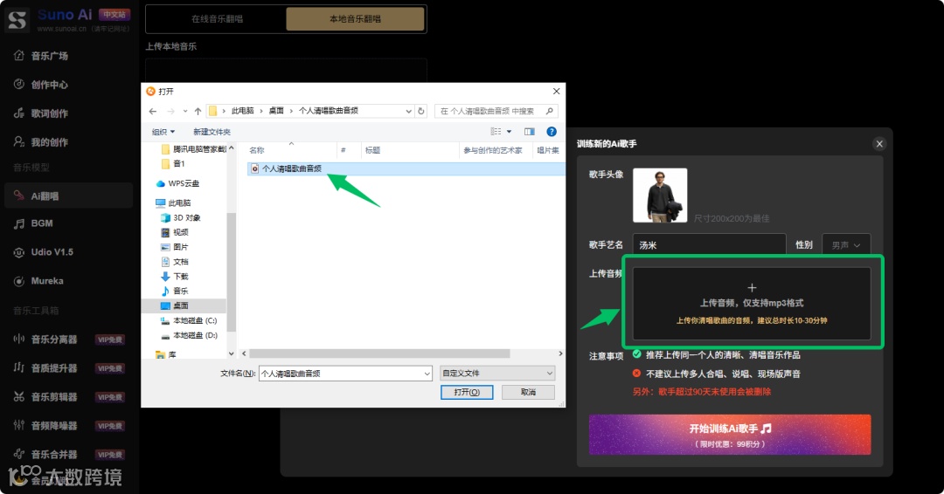The image size is (944, 494).
Task: Click the 音质提升器 tool icon
Action: (x=18, y=367)
